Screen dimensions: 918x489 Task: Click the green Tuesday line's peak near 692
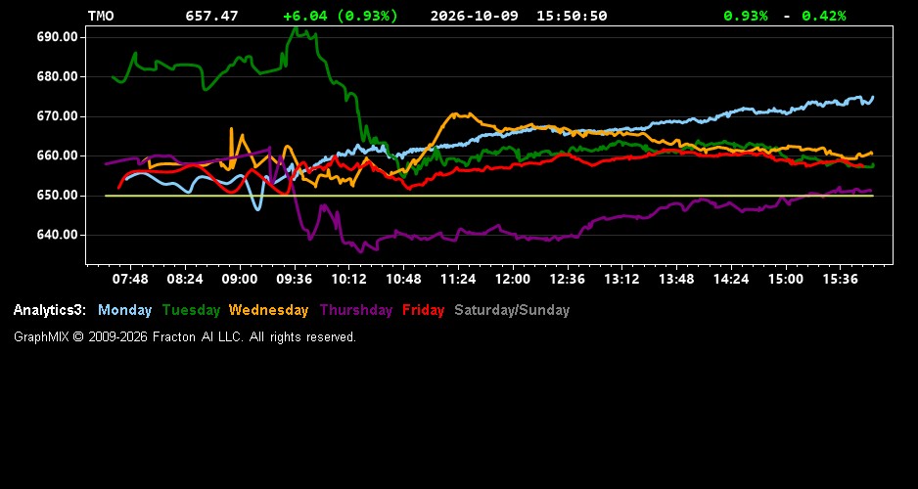click(x=296, y=28)
